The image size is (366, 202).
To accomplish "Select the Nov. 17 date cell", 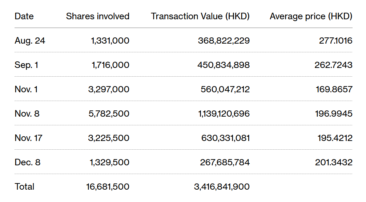I will coord(28,138).
